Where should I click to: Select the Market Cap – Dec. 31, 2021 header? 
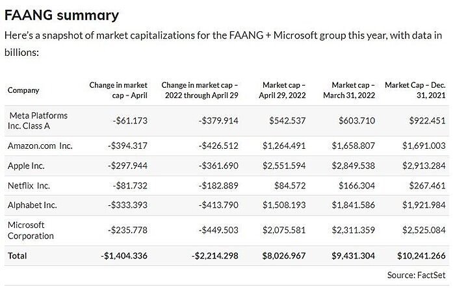tap(416, 90)
